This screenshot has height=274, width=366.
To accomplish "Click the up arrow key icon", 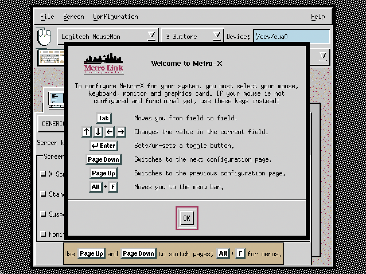I will (x=87, y=132).
